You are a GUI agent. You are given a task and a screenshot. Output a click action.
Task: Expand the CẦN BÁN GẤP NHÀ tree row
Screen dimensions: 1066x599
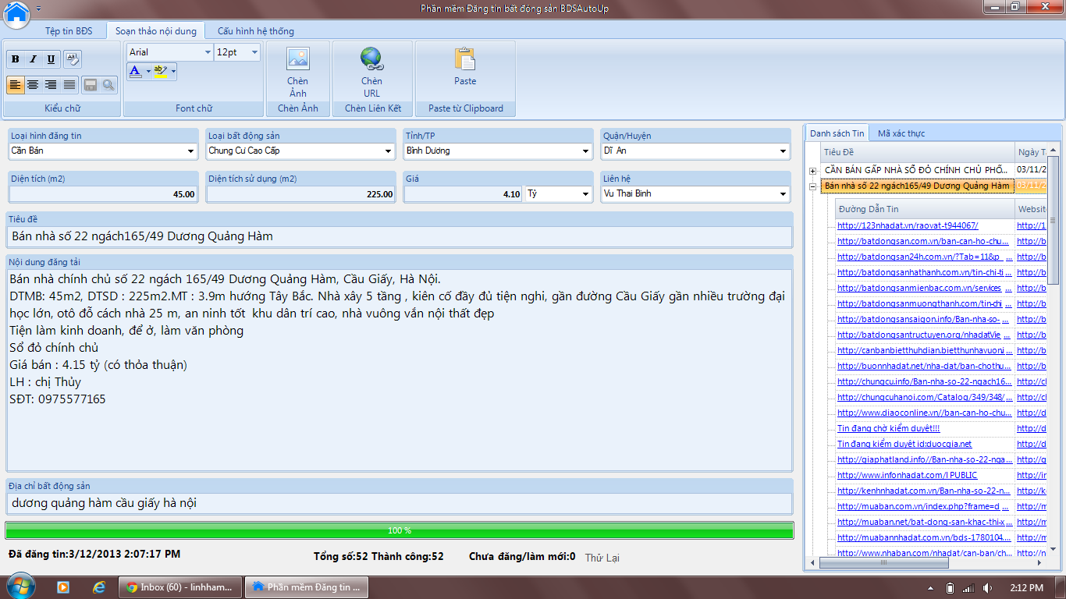[812, 170]
